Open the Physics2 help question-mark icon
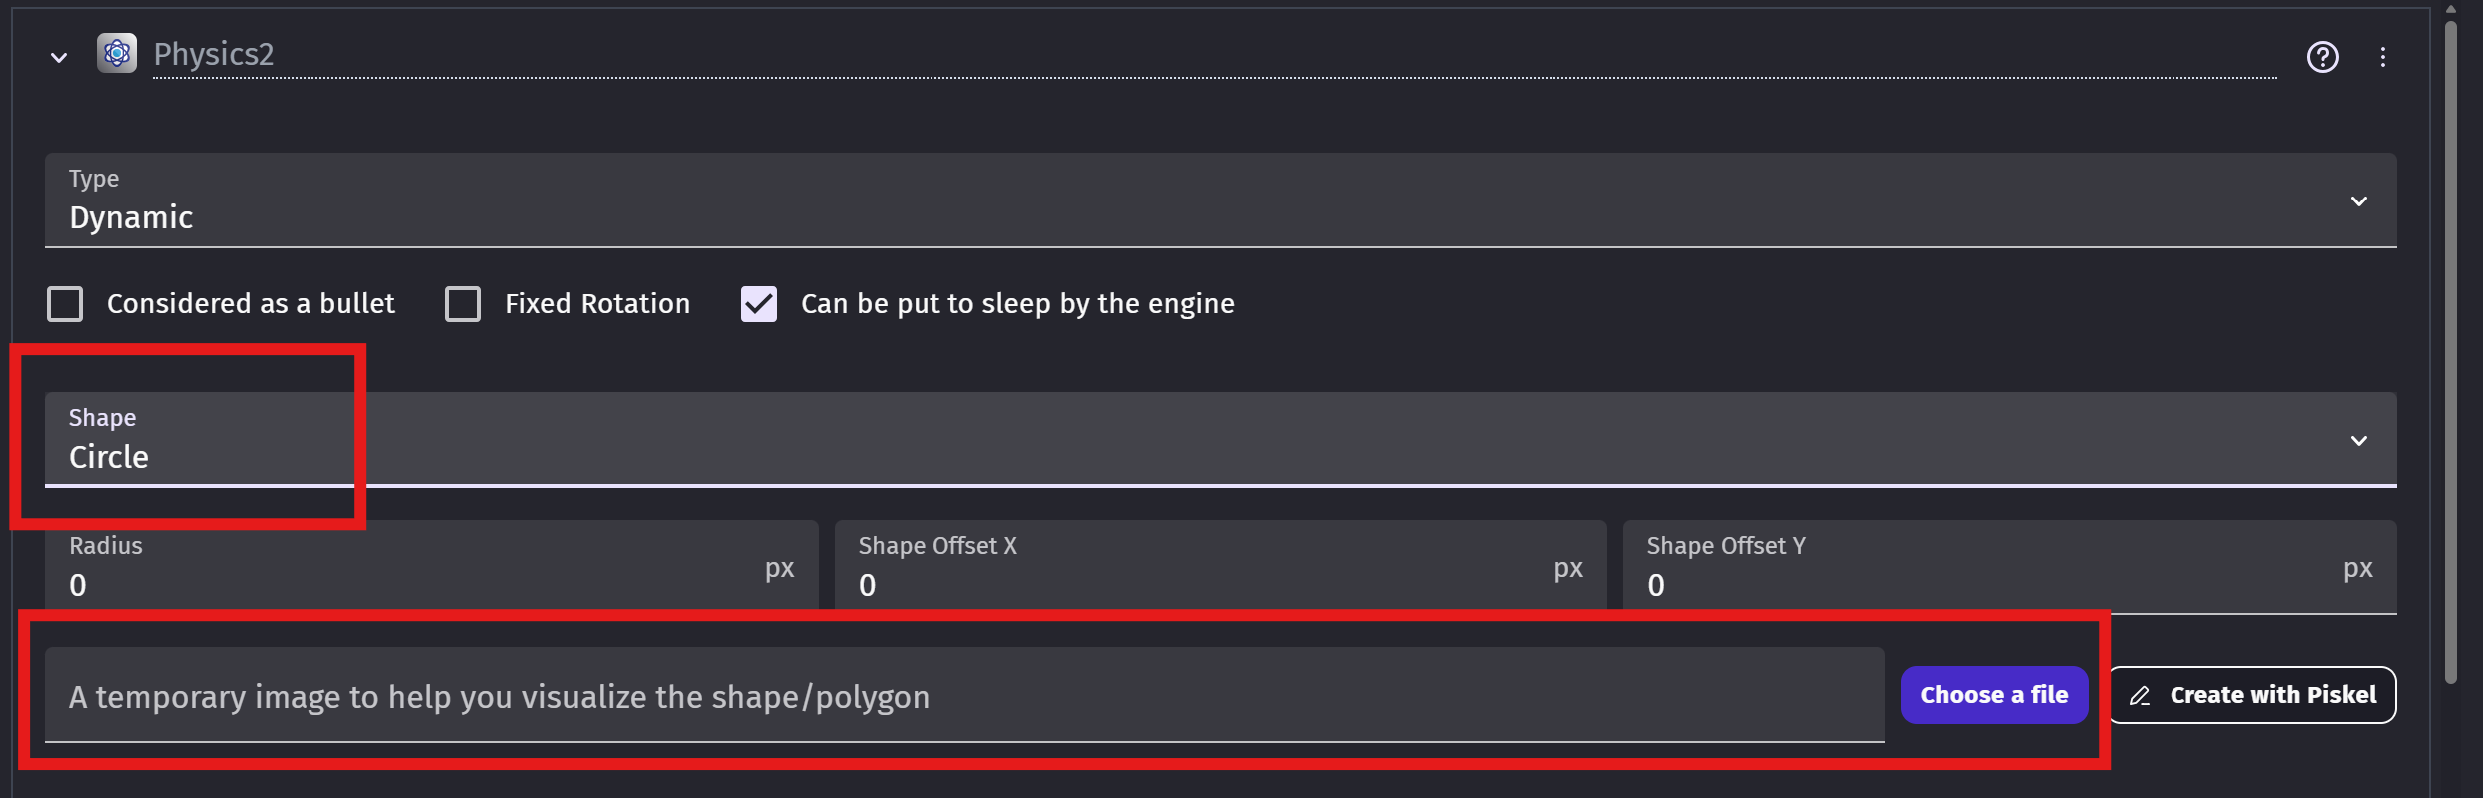Image resolution: width=2483 pixels, height=798 pixels. click(2322, 57)
